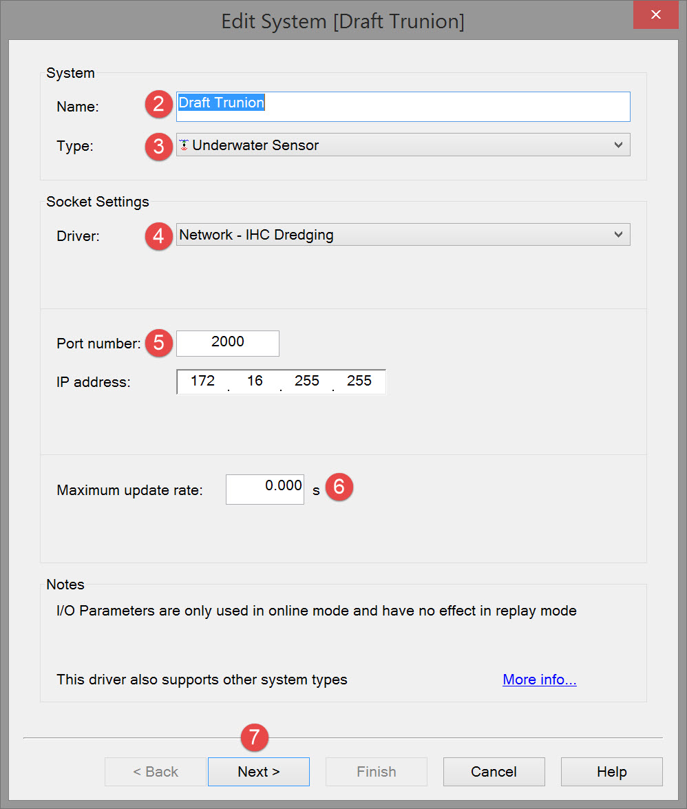687x809 pixels.
Task: Open the More info link
Action: (540, 680)
